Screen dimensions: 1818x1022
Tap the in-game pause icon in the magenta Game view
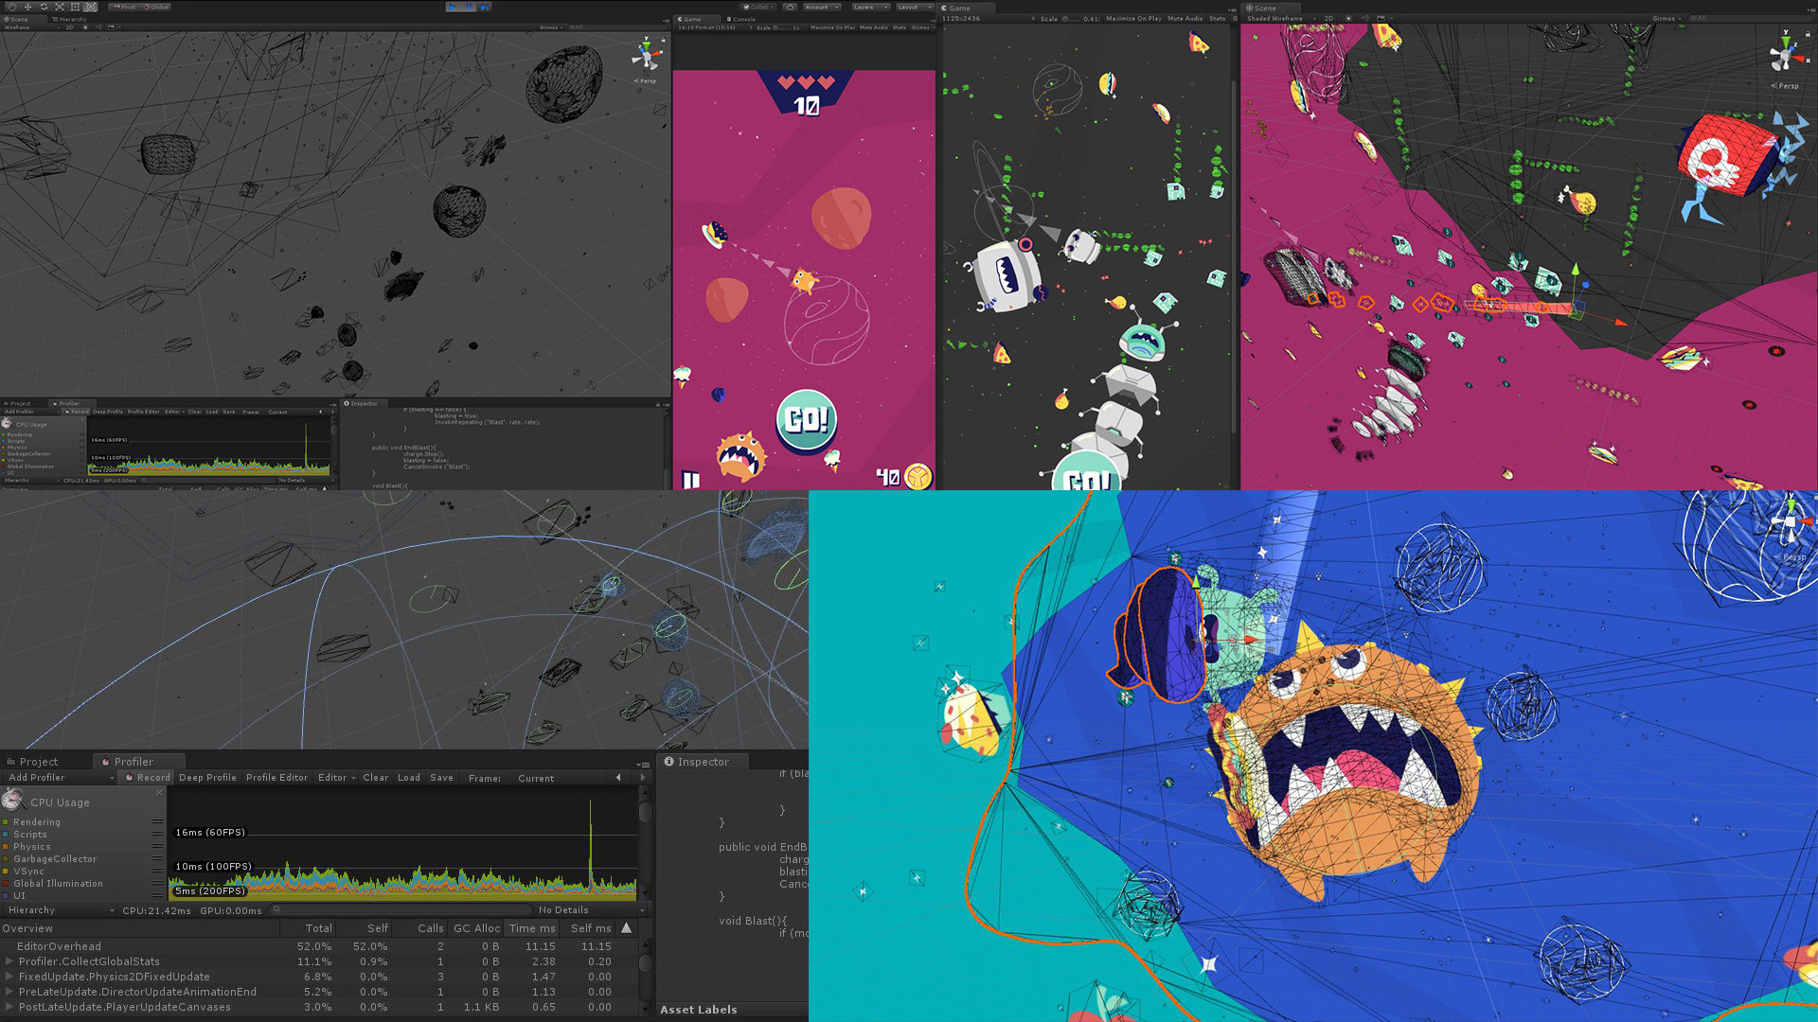click(691, 480)
